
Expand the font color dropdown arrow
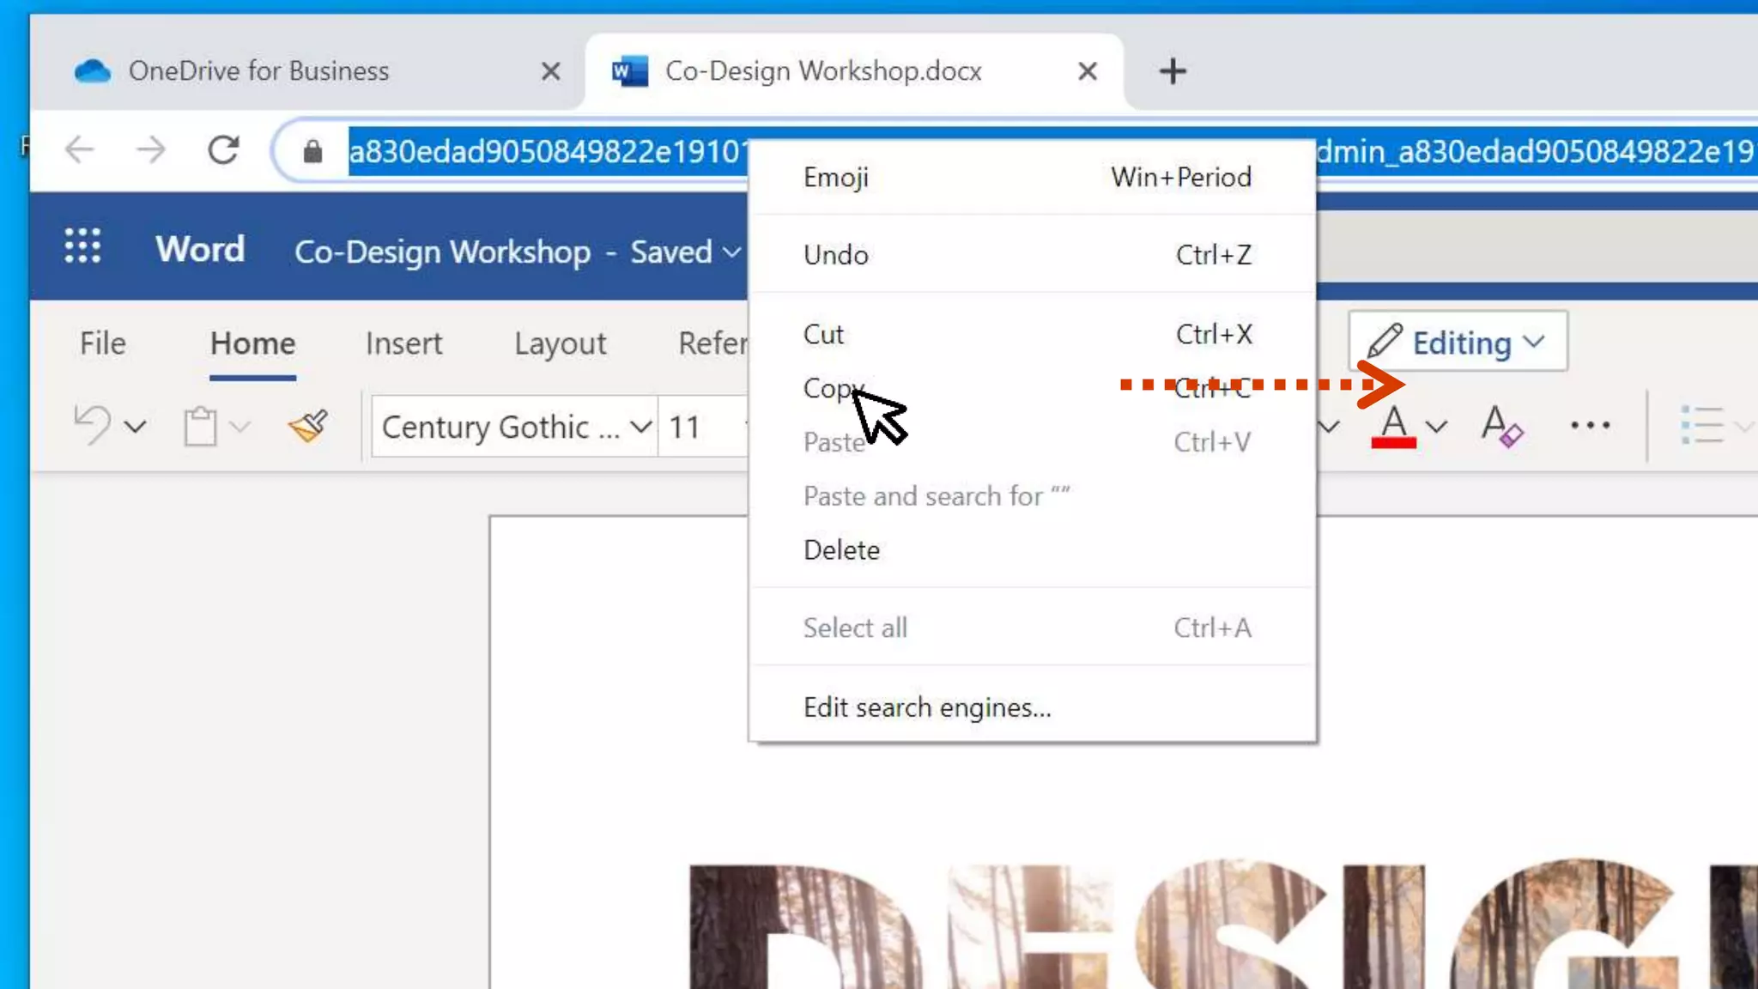click(x=1436, y=427)
